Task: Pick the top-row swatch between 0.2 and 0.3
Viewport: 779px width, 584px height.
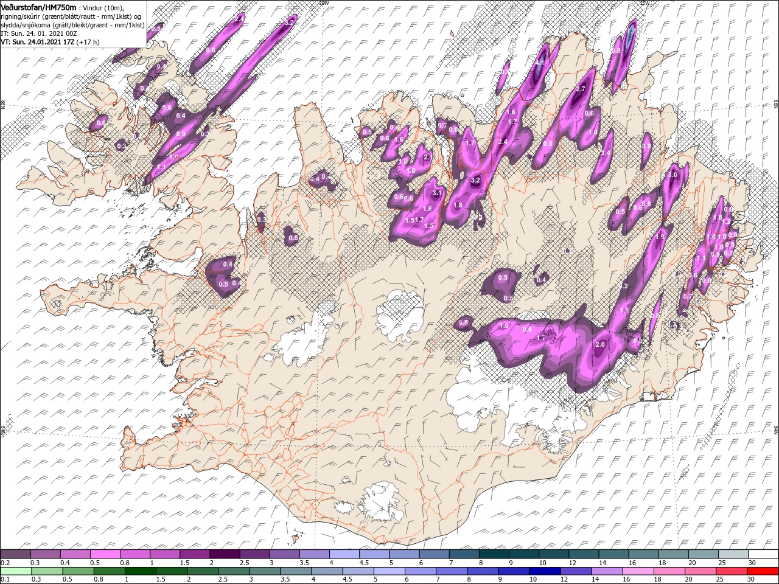Action: pos(15,554)
